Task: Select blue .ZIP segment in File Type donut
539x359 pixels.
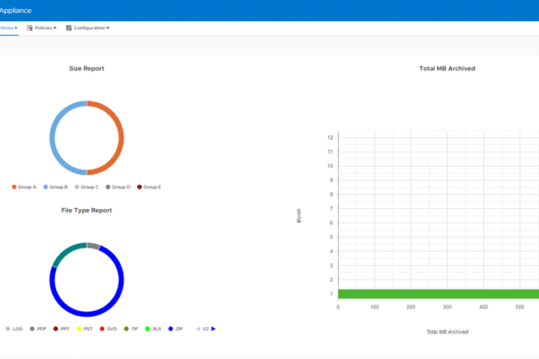Action: (x=87, y=314)
